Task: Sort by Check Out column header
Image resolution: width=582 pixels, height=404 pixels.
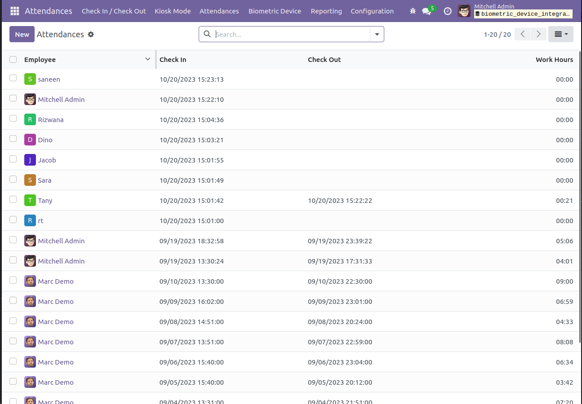Action: [x=324, y=60]
